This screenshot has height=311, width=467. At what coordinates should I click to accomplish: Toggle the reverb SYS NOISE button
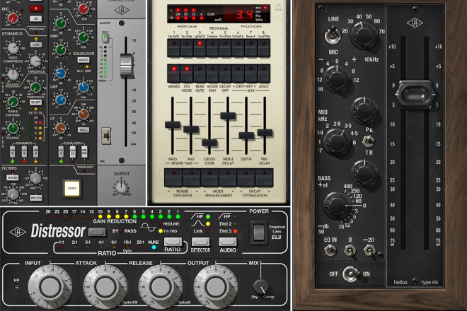tap(187, 74)
